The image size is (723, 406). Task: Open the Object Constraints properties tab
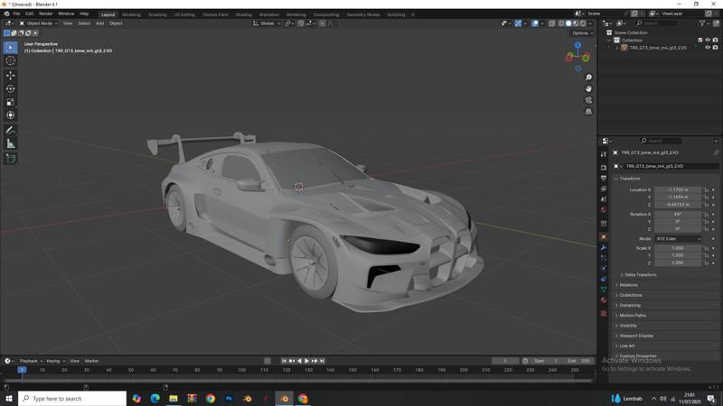(x=604, y=279)
